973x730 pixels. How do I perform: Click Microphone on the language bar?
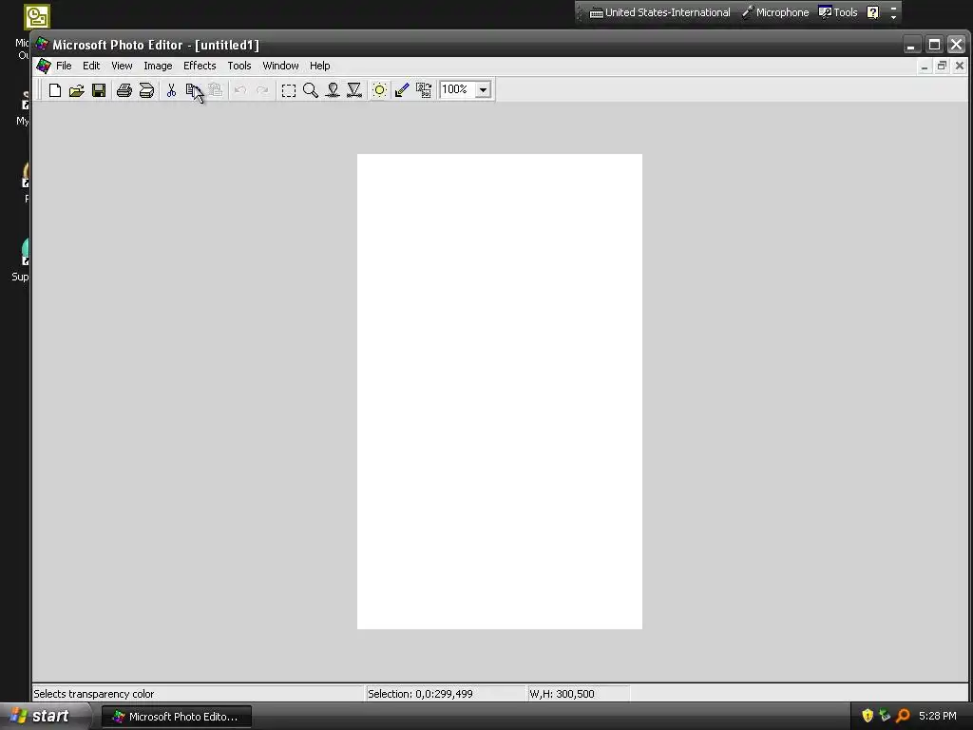tap(775, 12)
